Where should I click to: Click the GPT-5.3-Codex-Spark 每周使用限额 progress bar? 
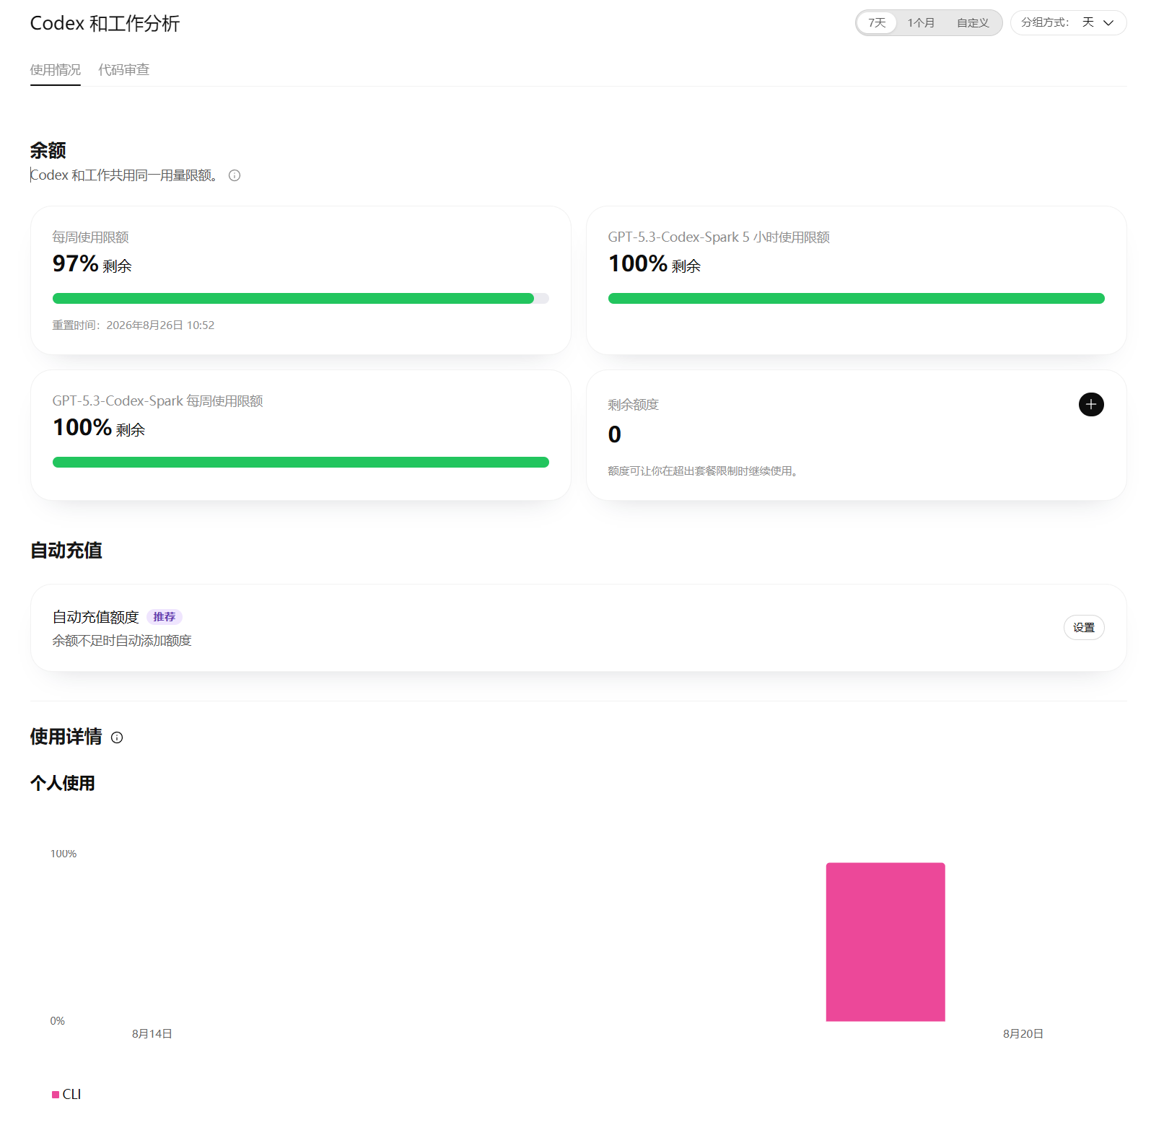(301, 463)
